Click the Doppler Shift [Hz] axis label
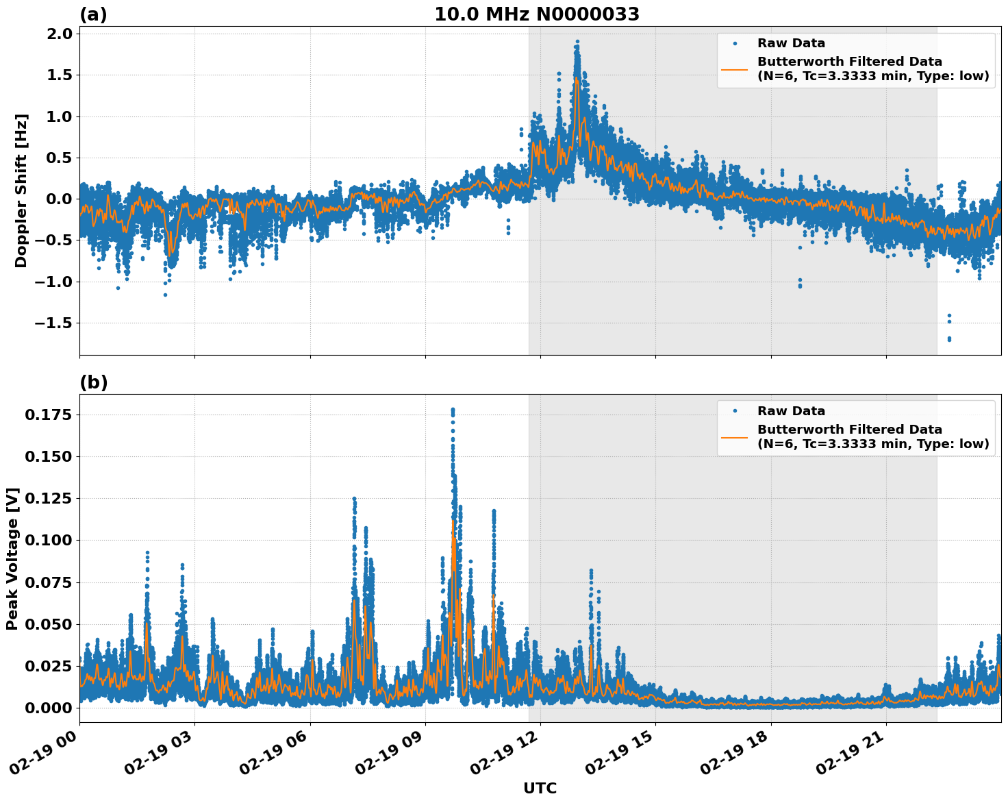 [21, 180]
